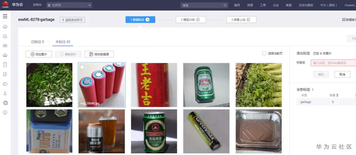Open the 中文(简体) language dropdown
This screenshot has height=155, width=356.
tap(329, 5)
